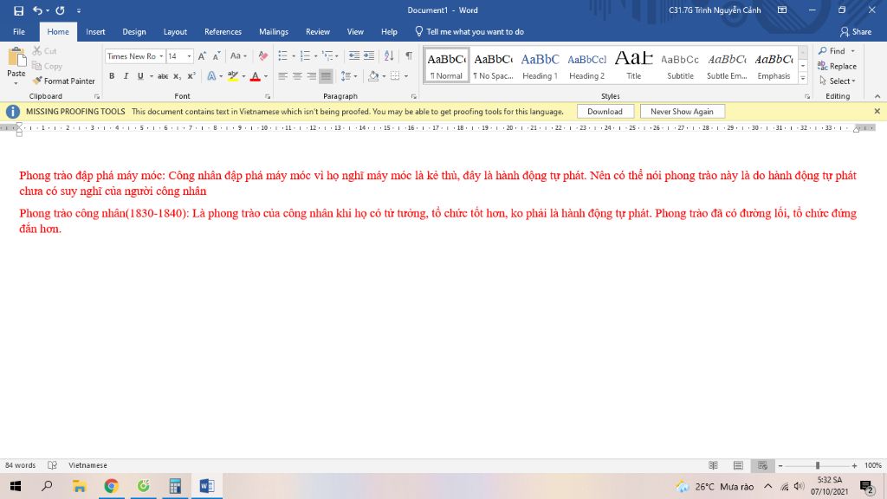The width and height of the screenshot is (887, 499).
Task: Open Ribbon Display Options icon
Action: (782, 10)
